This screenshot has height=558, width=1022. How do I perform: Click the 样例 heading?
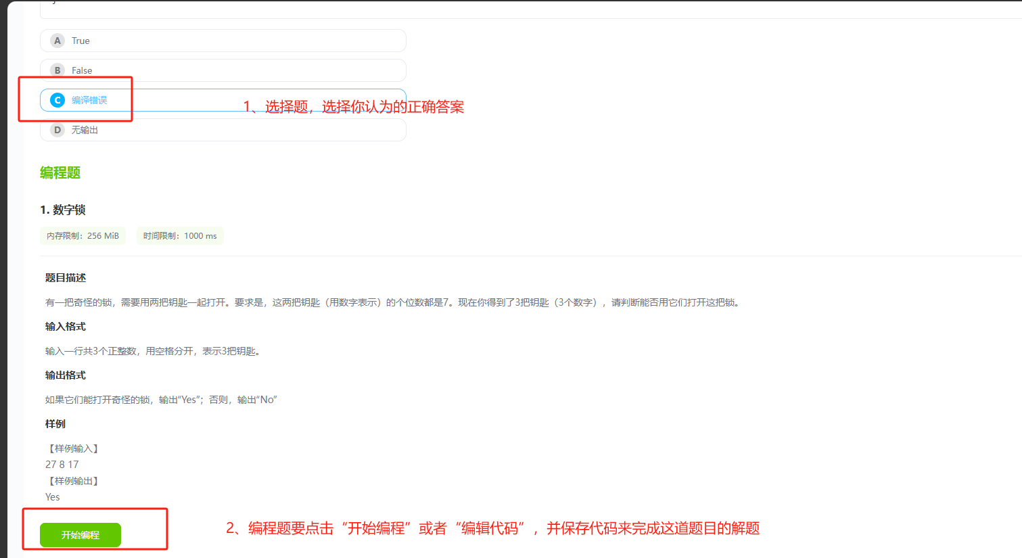click(x=55, y=424)
